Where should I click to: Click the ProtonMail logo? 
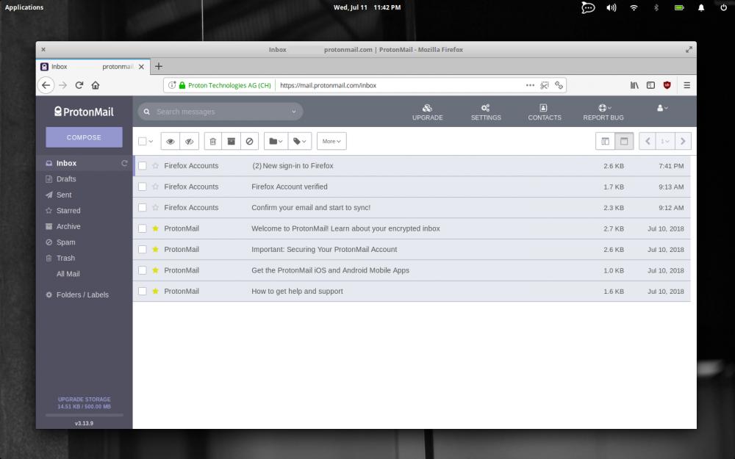[x=84, y=112]
